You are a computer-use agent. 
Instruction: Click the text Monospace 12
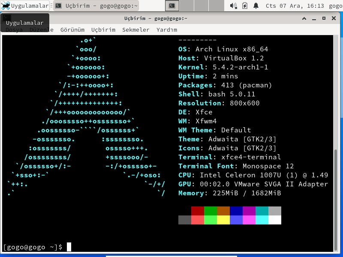[x=268, y=166]
